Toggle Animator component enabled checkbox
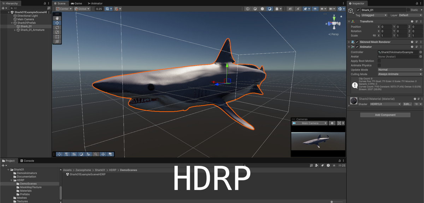Screen dimensions: 424x203 [357, 47]
